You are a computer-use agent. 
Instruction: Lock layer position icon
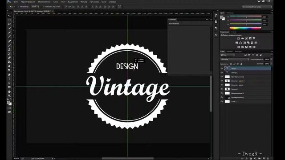pyautogui.click(x=238, y=64)
